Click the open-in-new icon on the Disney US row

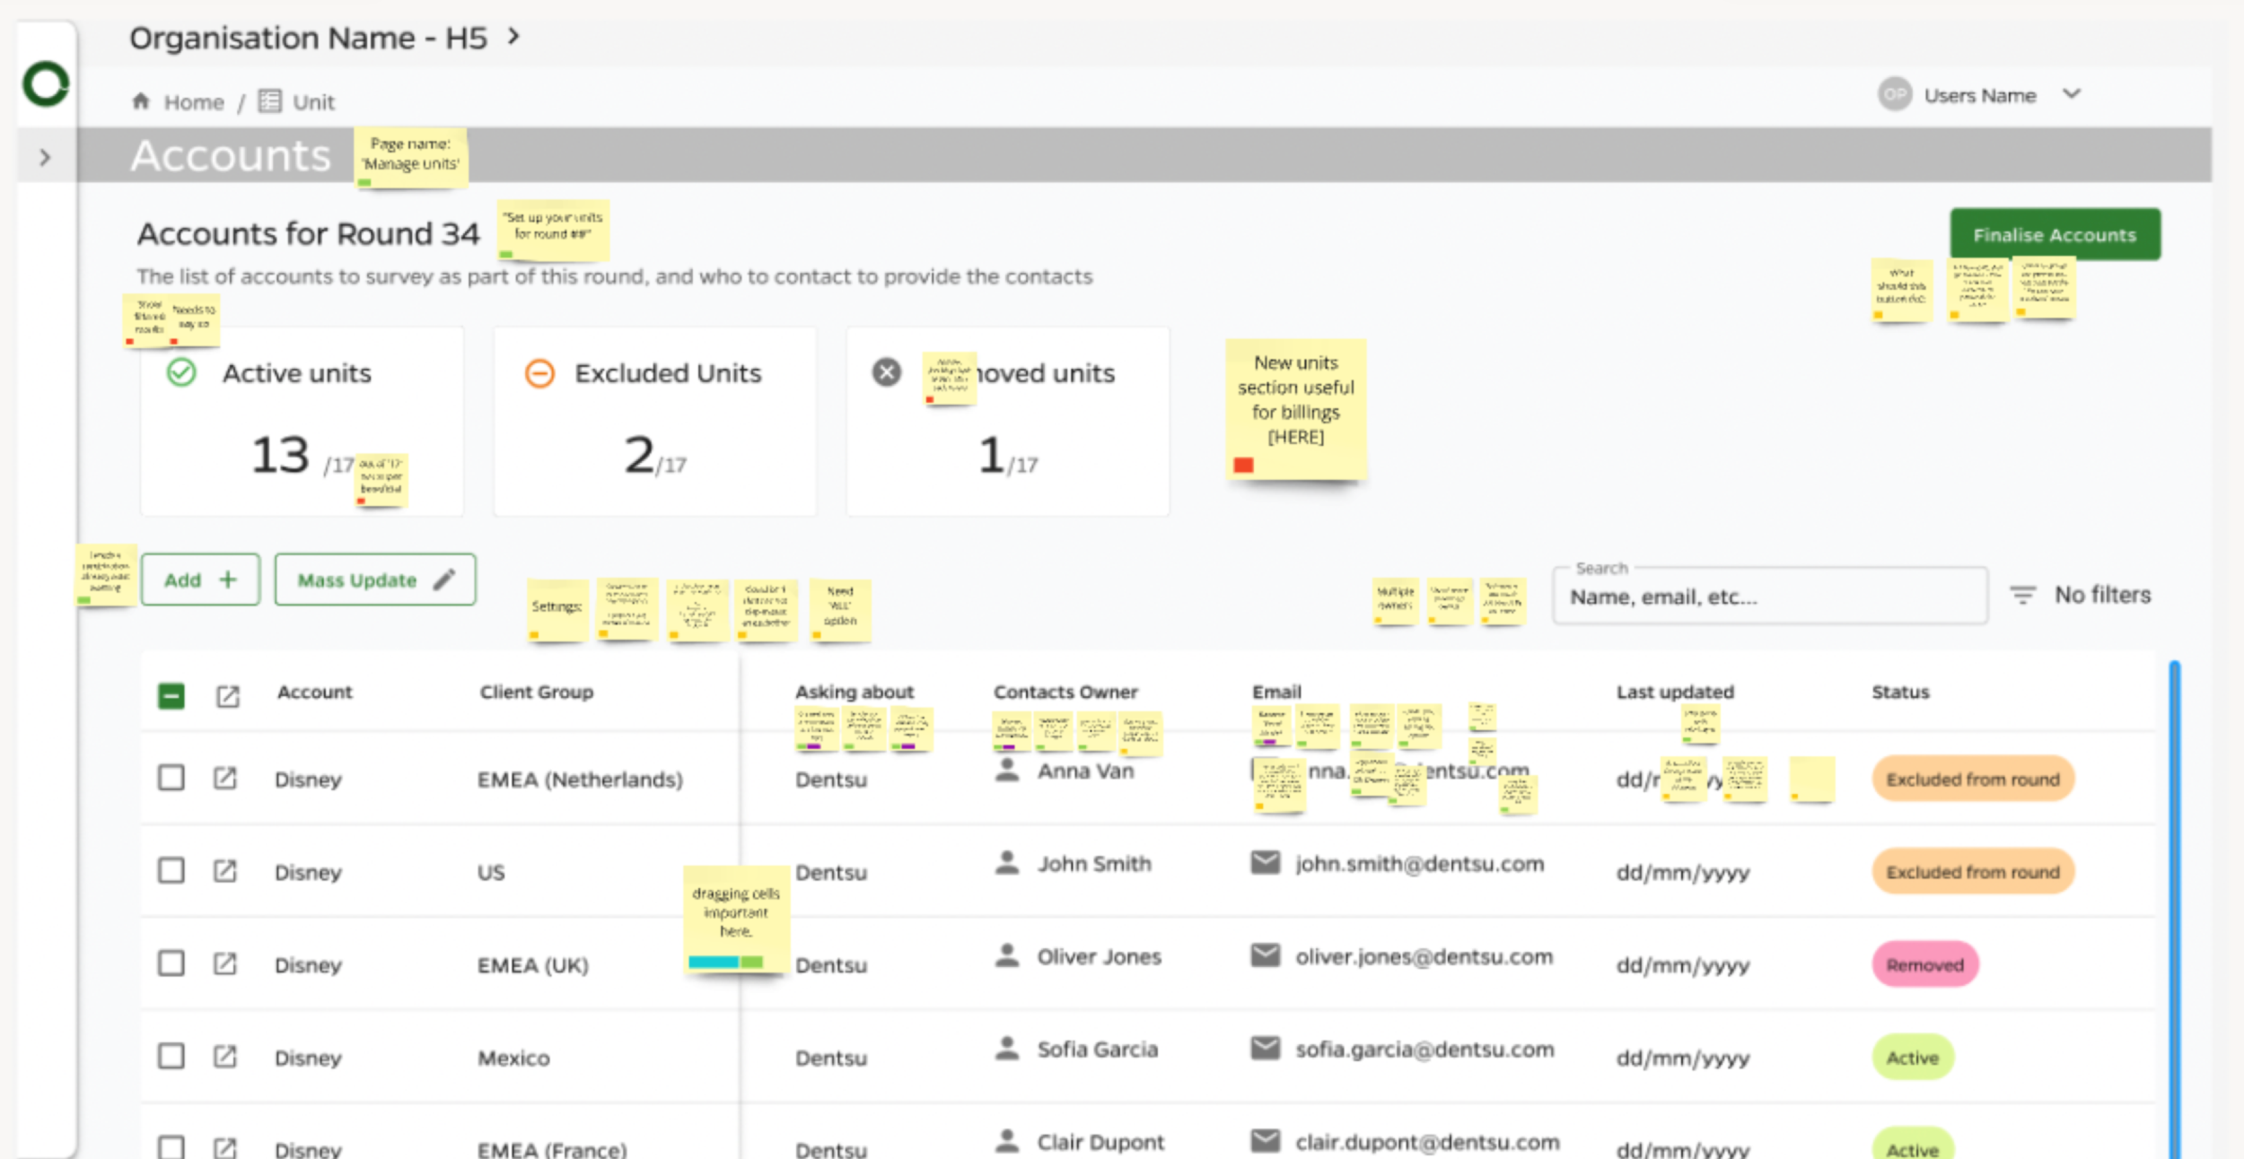[x=225, y=870]
